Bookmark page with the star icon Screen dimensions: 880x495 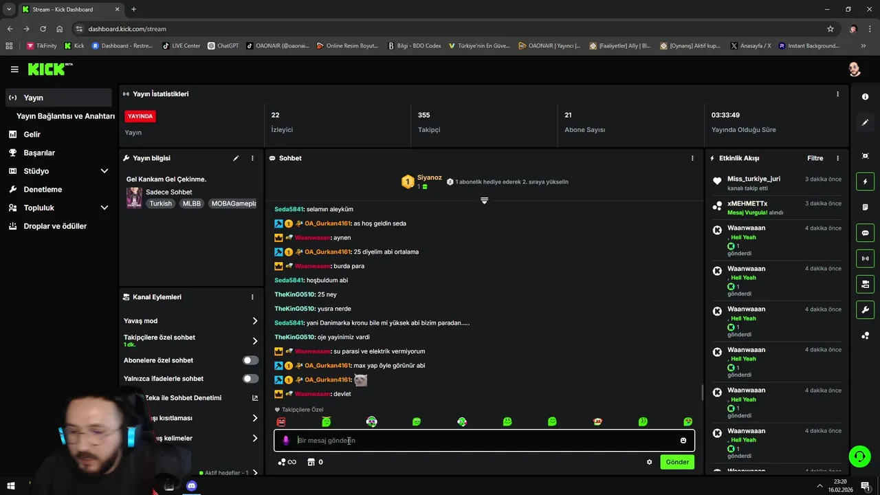tap(830, 29)
